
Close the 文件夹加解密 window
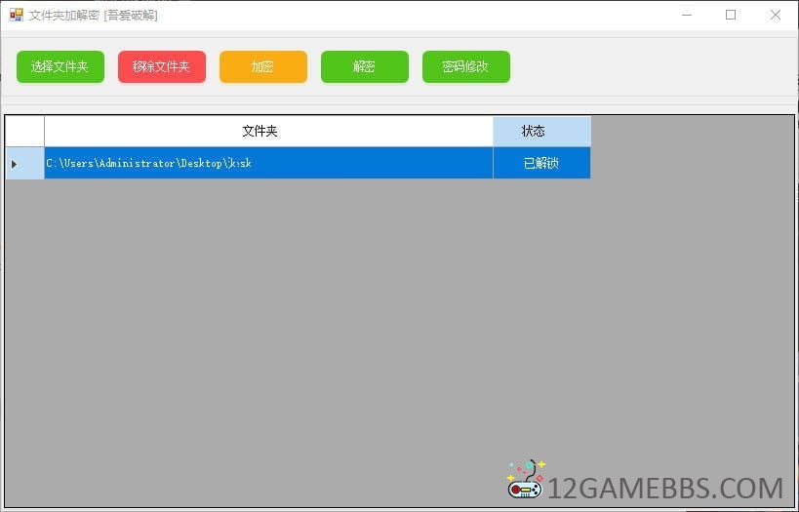[x=776, y=15]
